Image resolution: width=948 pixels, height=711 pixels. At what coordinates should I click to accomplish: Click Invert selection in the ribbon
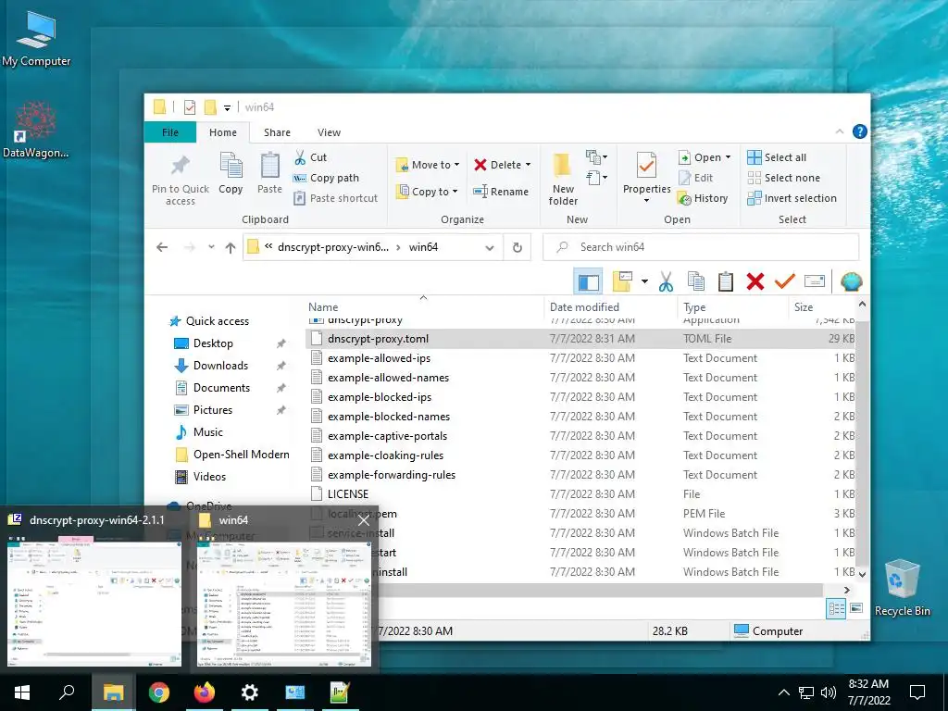pos(792,198)
